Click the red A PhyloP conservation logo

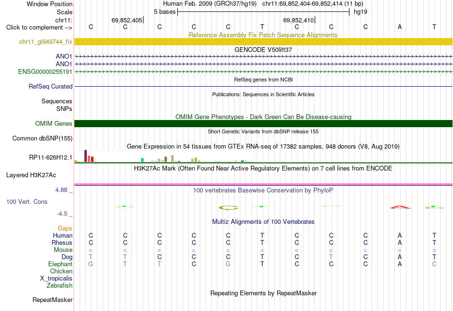click(400, 207)
